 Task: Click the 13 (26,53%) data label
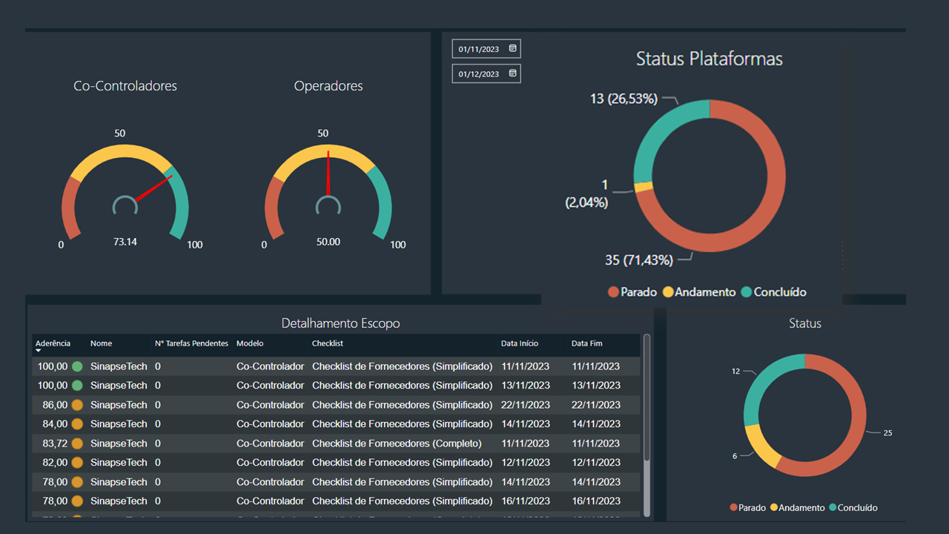pos(624,99)
